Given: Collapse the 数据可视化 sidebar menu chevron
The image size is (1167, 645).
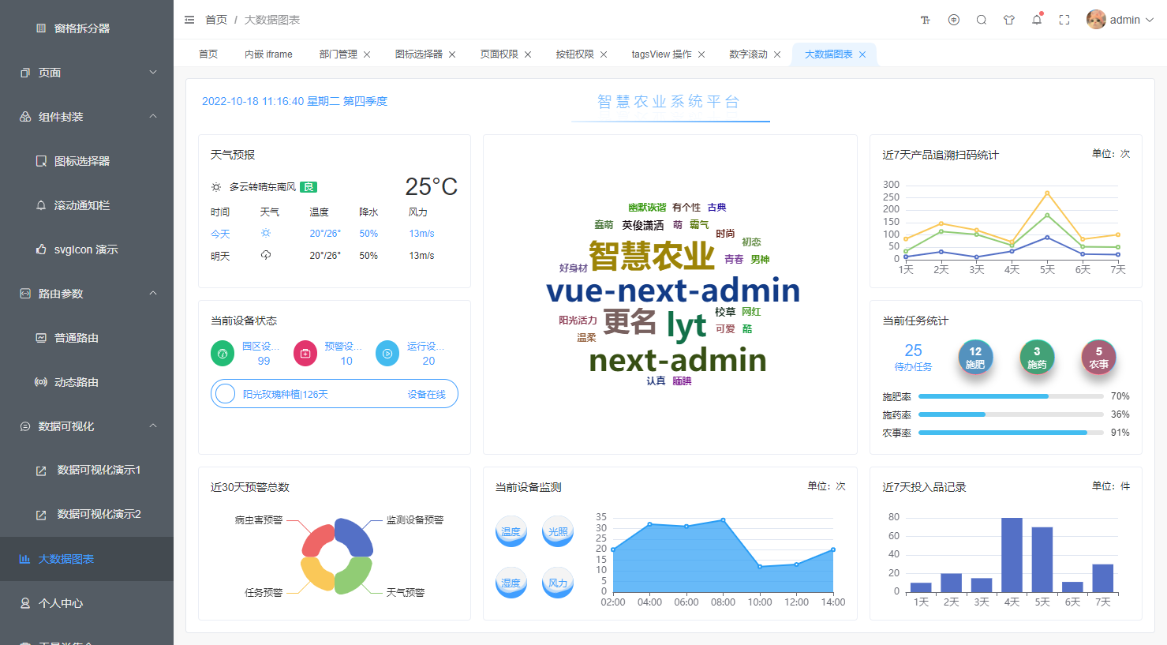Looking at the screenshot, I should (153, 426).
